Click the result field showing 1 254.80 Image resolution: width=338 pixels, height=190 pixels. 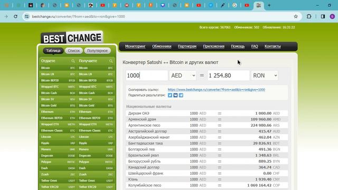coord(229,75)
